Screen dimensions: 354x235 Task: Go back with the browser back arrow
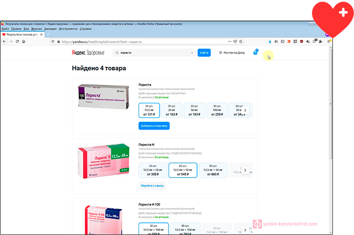click(5, 42)
